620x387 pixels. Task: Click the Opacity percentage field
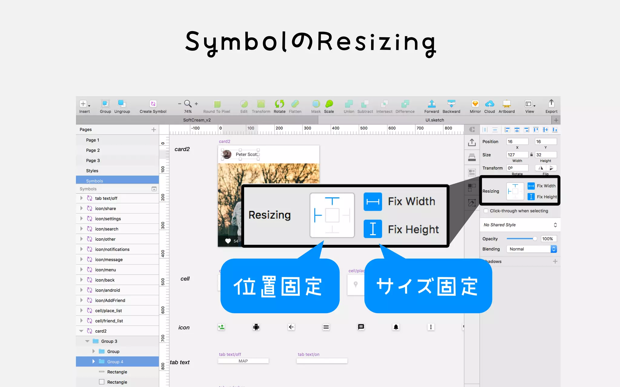tap(549, 239)
